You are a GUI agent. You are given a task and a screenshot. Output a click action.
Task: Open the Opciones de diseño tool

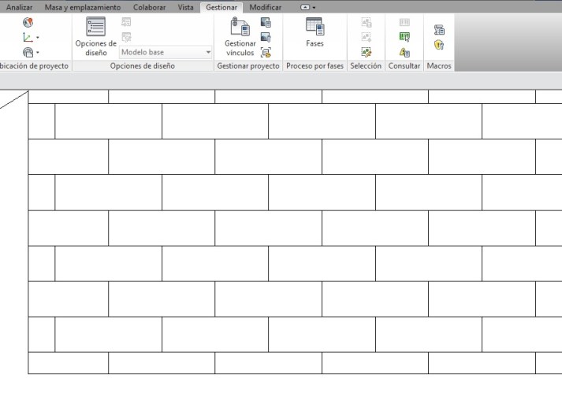tap(95, 36)
